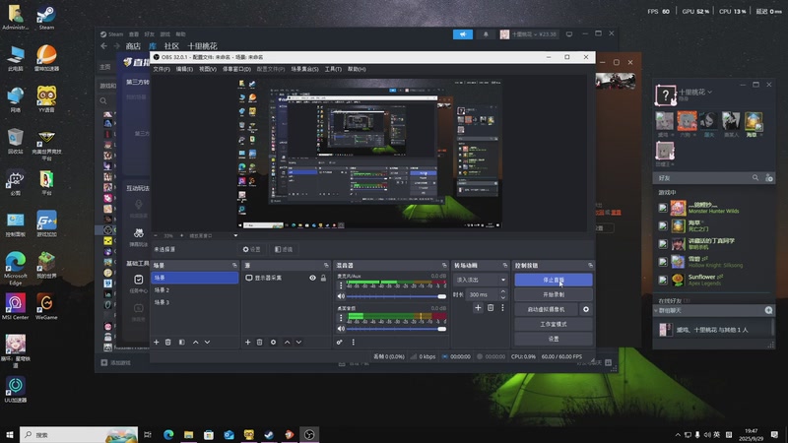Move scene down with arrow icon
Viewport: 788px width, 443px height.
[x=207, y=342]
